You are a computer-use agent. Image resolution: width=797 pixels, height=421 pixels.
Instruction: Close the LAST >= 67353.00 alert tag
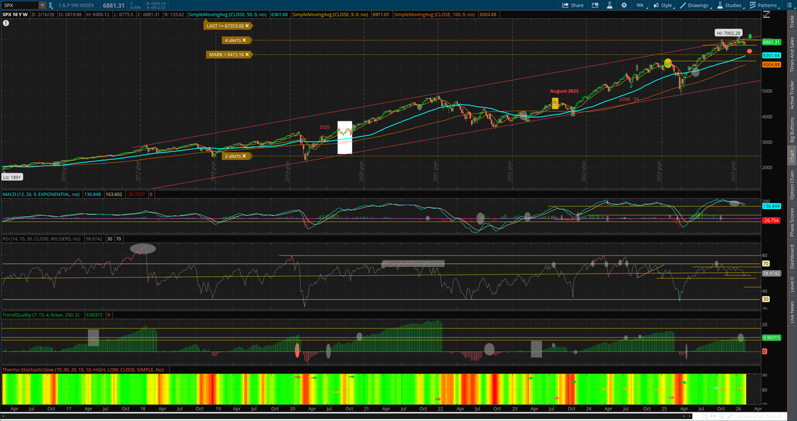(x=247, y=27)
